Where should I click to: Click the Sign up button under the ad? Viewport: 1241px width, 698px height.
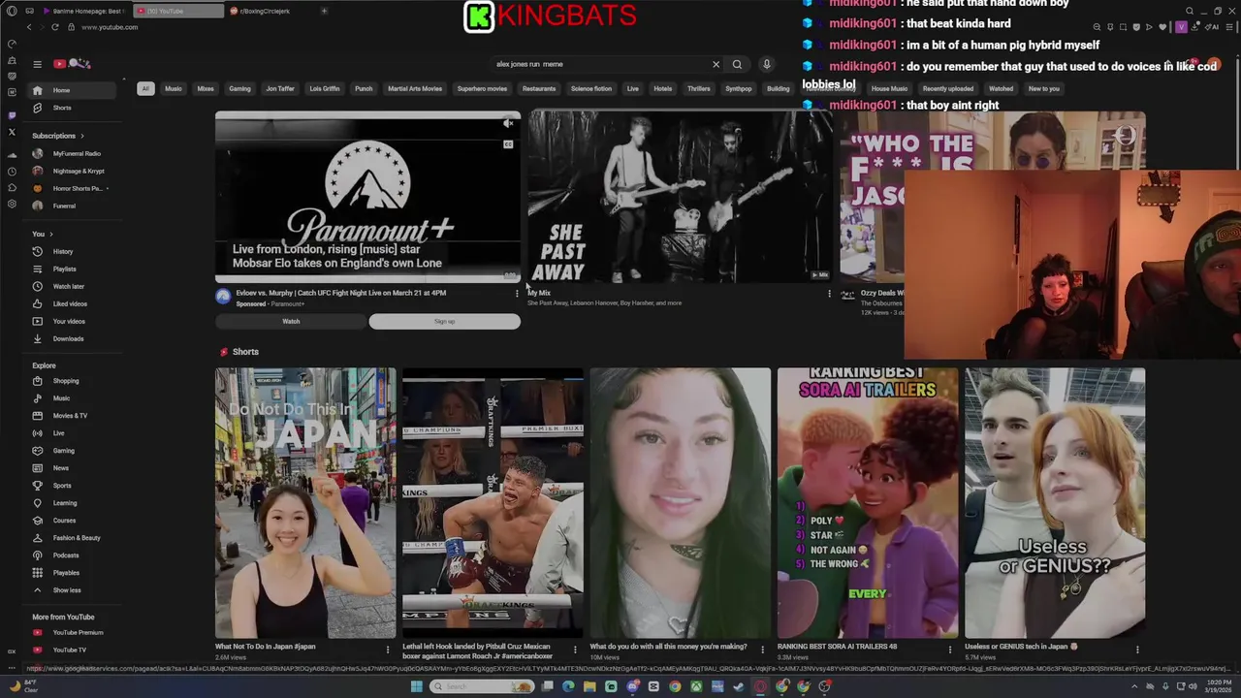click(445, 321)
